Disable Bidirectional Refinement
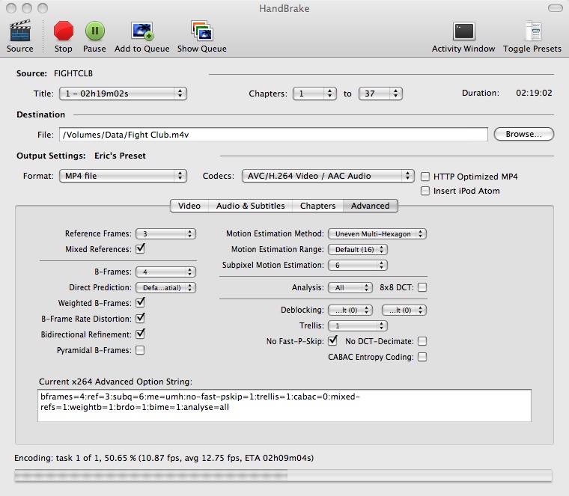 coord(140,334)
